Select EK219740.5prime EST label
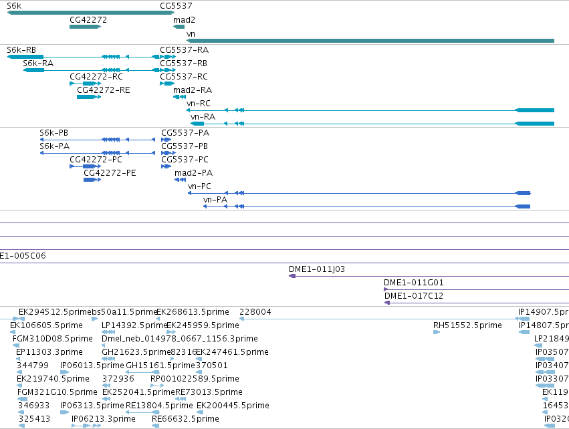Screen dimensions: 569x429 pos(53,380)
